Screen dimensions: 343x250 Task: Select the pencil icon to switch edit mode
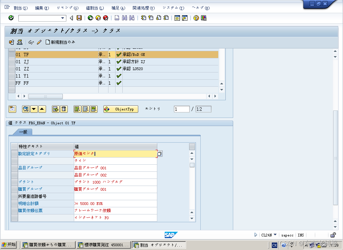[x=38, y=42]
